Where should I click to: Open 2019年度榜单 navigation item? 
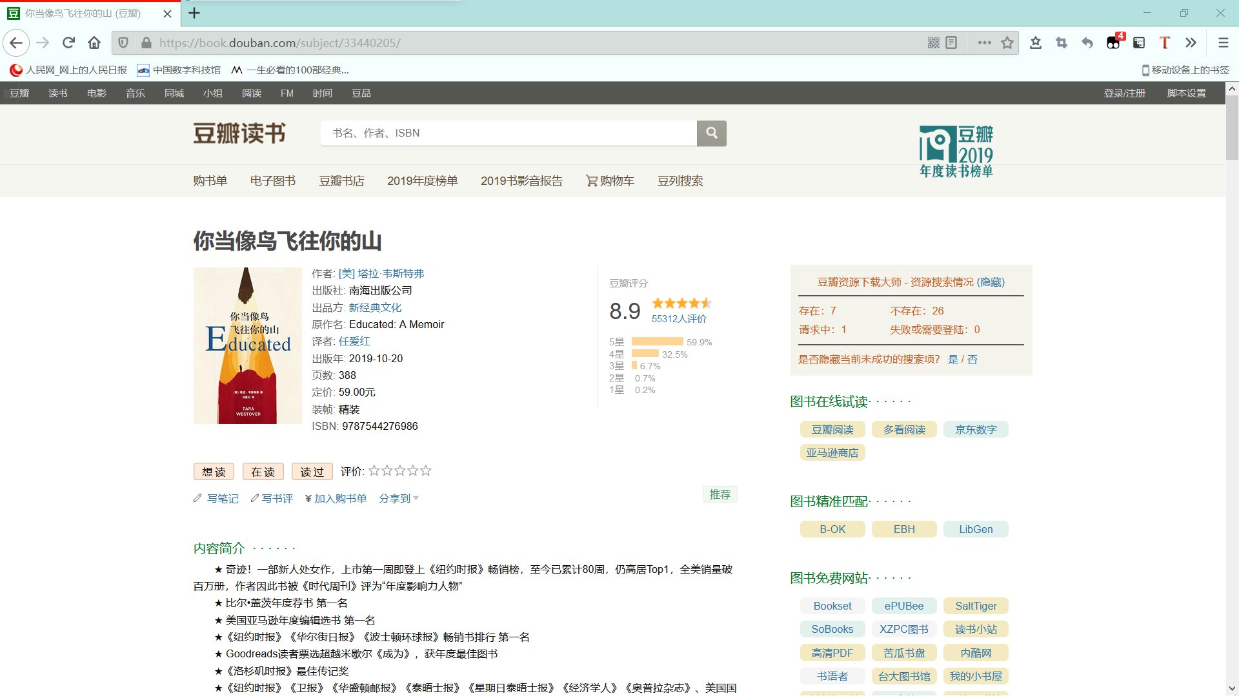(422, 181)
